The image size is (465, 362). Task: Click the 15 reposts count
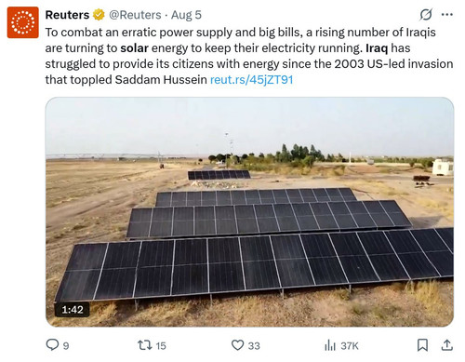click(161, 345)
